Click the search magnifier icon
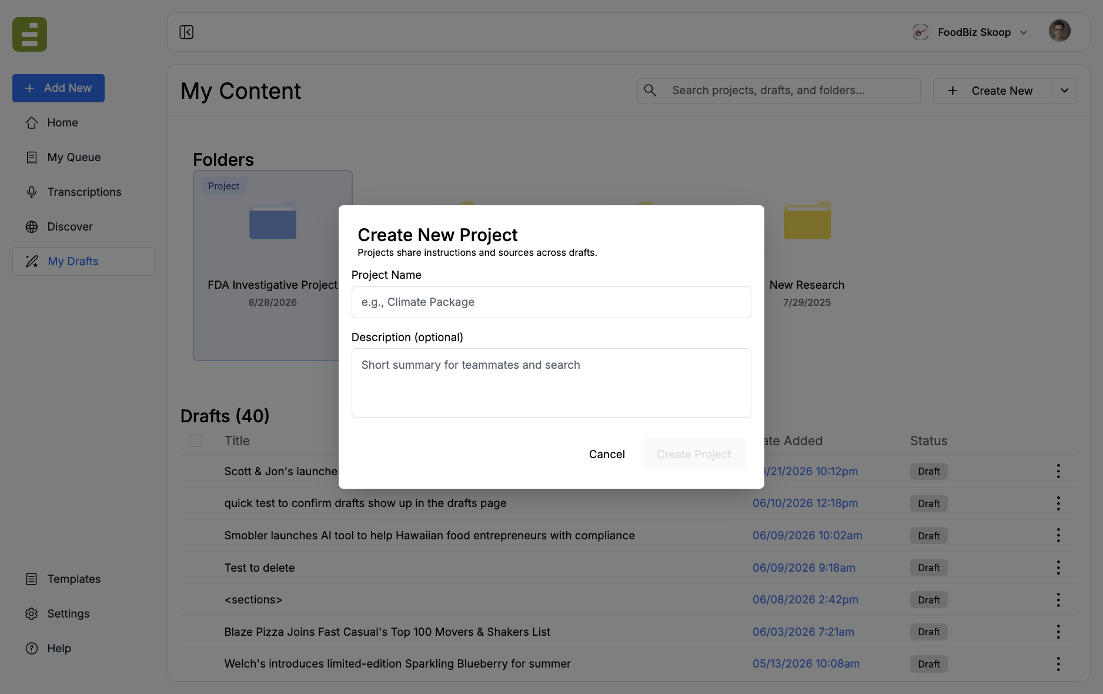 650,91
